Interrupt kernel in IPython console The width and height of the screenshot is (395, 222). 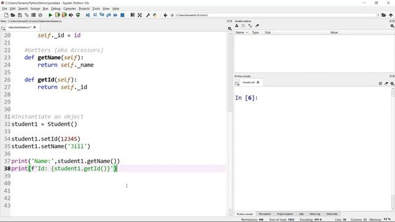(380, 83)
